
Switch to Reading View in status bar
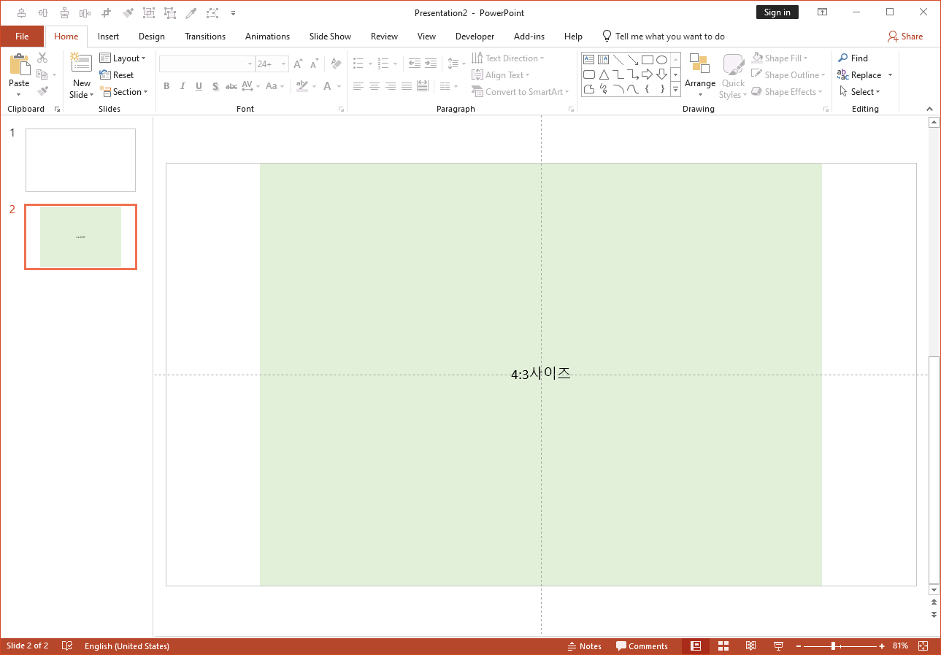(x=750, y=646)
